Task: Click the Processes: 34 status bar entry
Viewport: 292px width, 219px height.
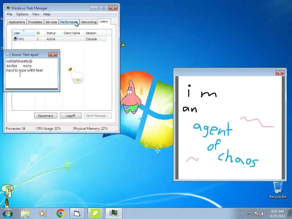Action: tap(15, 129)
